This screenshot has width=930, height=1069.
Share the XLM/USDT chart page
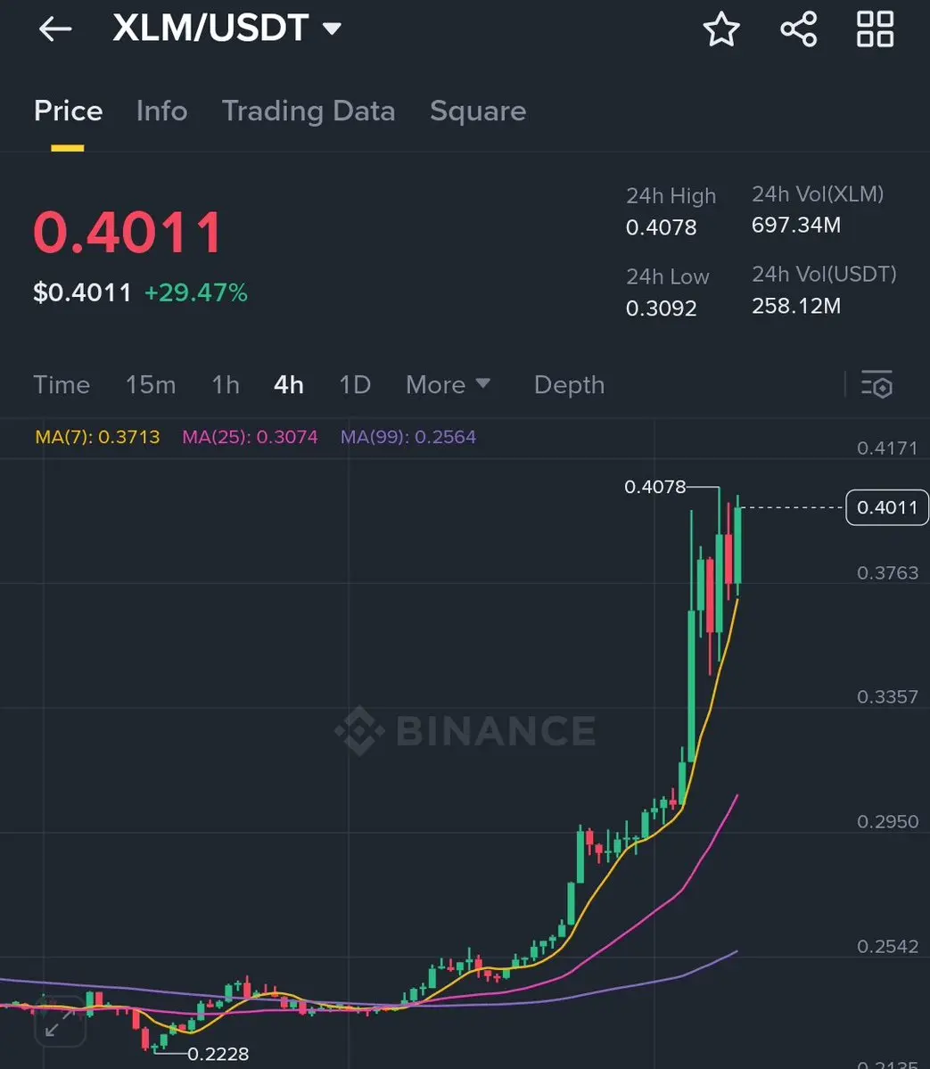coord(798,29)
